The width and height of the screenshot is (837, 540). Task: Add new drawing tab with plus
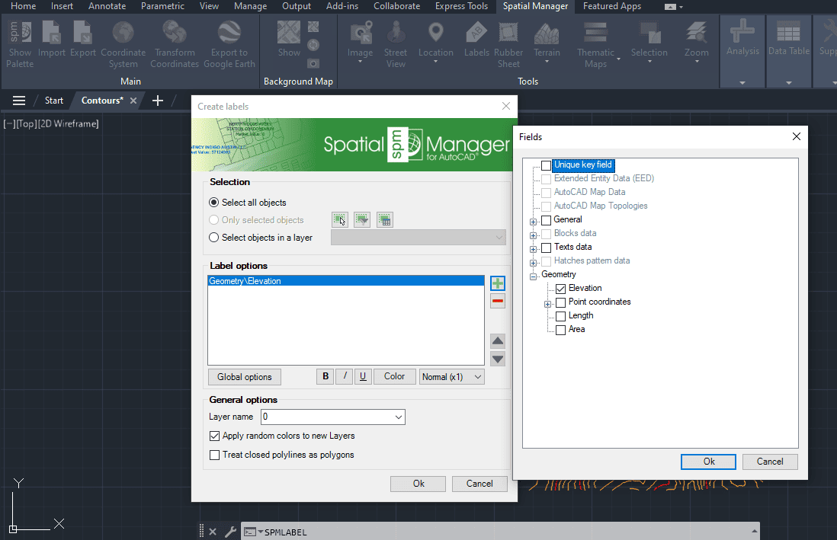pos(158,101)
